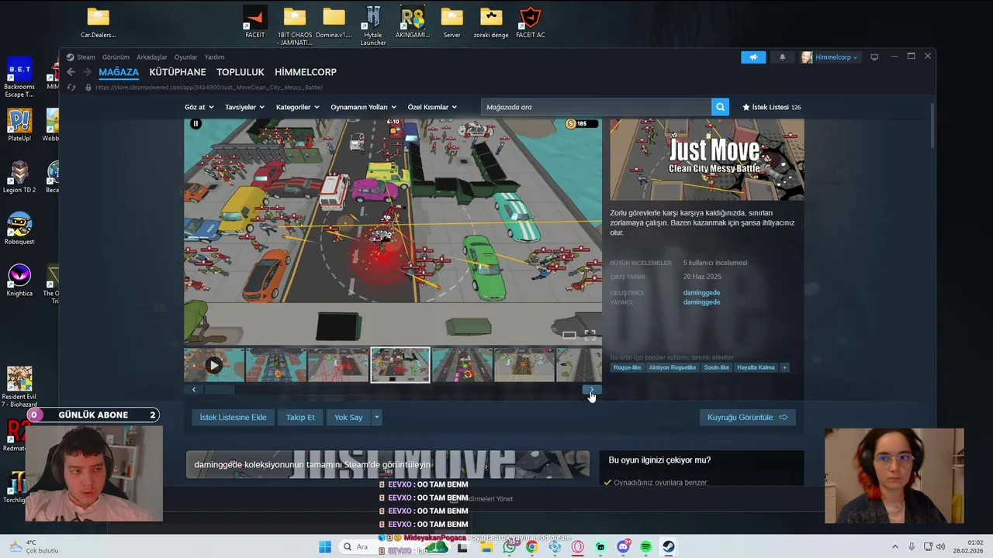Viewport: 993px width, 558px height.
Task: Open Google Chrome from the taskbar
Action: click(531, 547)
